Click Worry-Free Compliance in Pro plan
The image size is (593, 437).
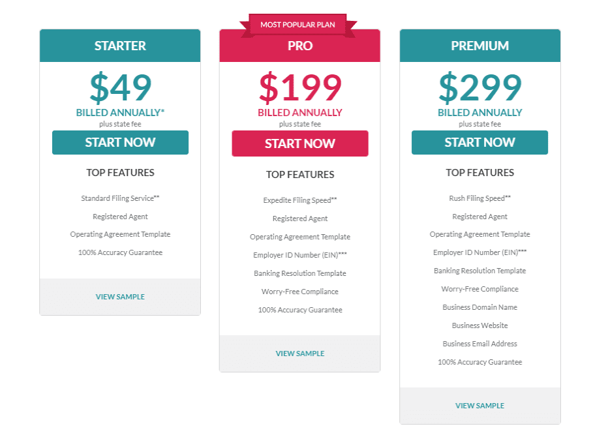300,292
